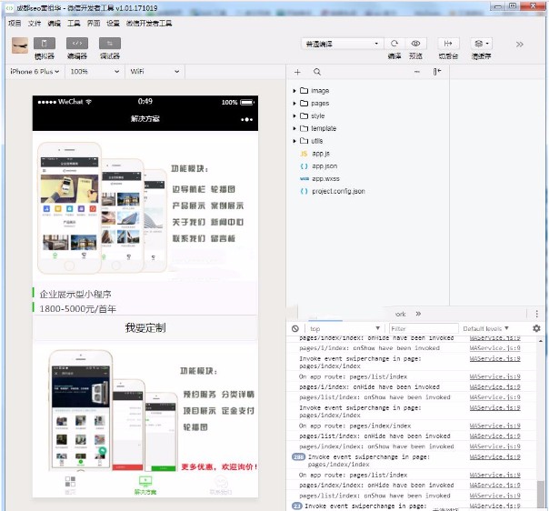Toggle the editor panel button

(77, 44)
